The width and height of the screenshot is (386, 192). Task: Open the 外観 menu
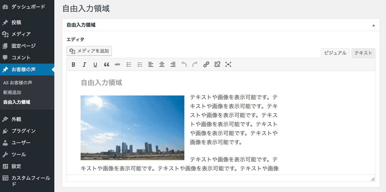pos(27,119)
